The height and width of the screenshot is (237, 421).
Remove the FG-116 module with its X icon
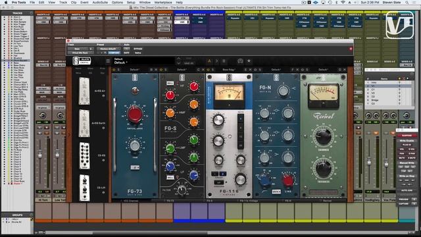click(250, 70)
